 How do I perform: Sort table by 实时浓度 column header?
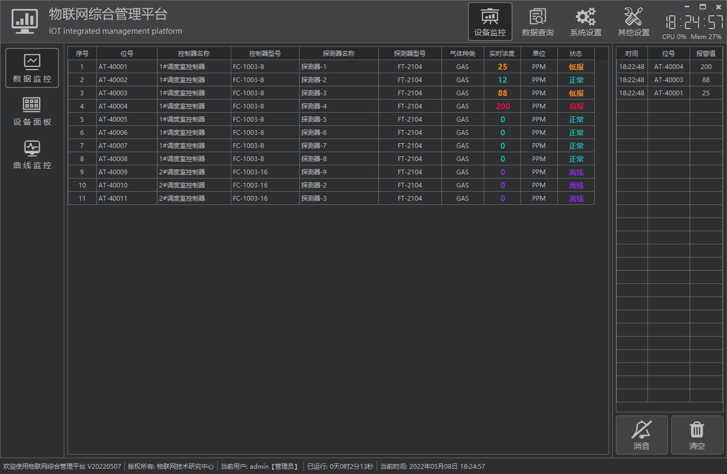coord(502,54)
